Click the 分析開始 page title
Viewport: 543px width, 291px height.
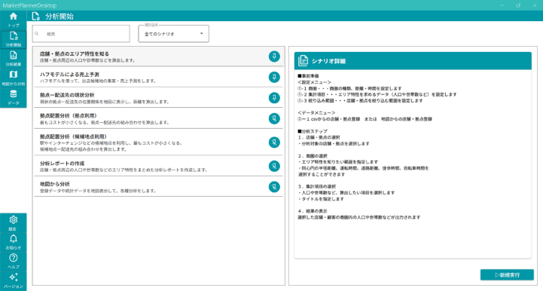pos(59,17)
